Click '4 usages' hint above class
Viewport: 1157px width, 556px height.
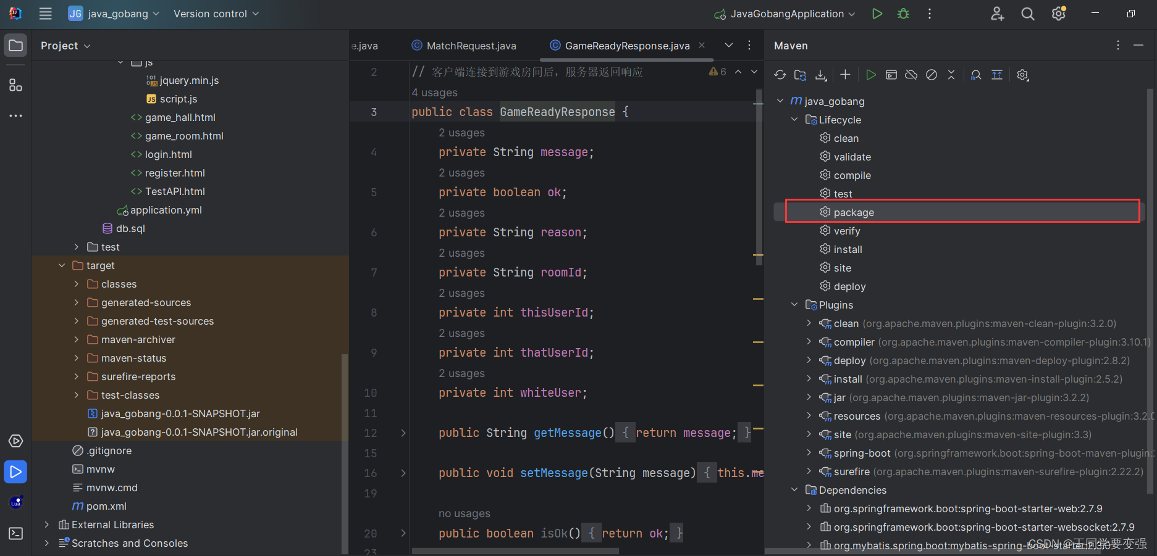pyautogui.click(x=435, y=93)
